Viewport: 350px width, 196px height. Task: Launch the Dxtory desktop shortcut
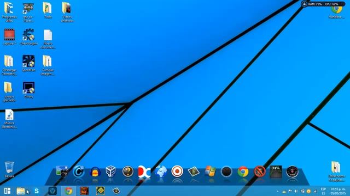pos(28,90)
